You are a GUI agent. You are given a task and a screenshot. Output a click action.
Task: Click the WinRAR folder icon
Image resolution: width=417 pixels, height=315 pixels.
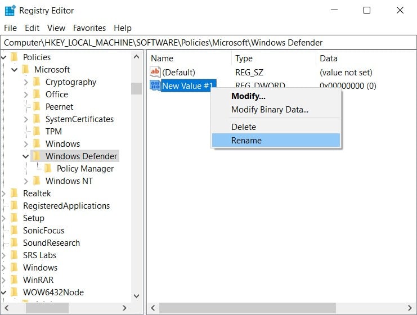click(15, 280)
